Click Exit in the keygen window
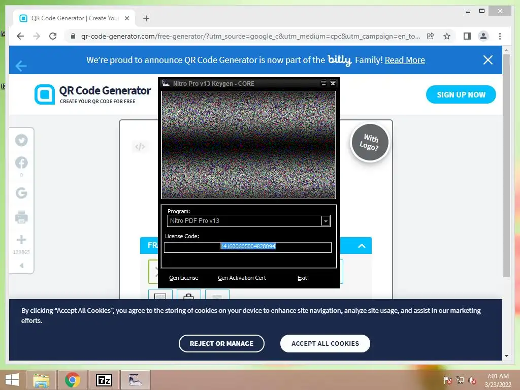Image resolution: width=520 pixels, height=390 pixels. (x=302, y=278)
